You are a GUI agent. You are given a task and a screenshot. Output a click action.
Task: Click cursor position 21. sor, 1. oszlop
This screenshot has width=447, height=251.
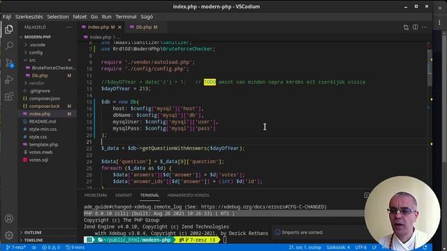point(305,248)
